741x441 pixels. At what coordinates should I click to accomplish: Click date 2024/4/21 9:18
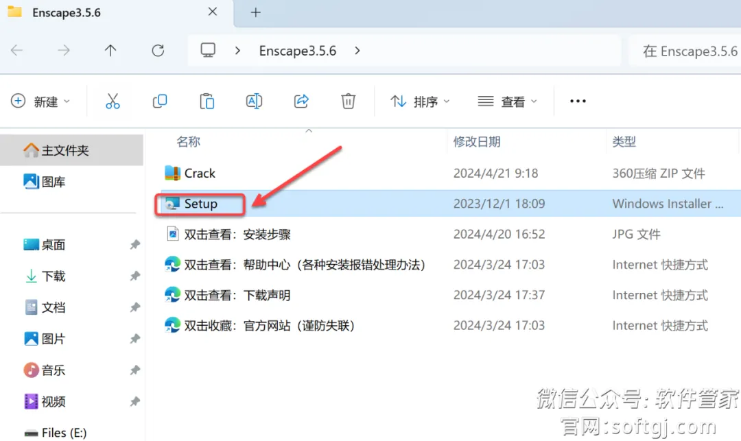pos(496,174)
